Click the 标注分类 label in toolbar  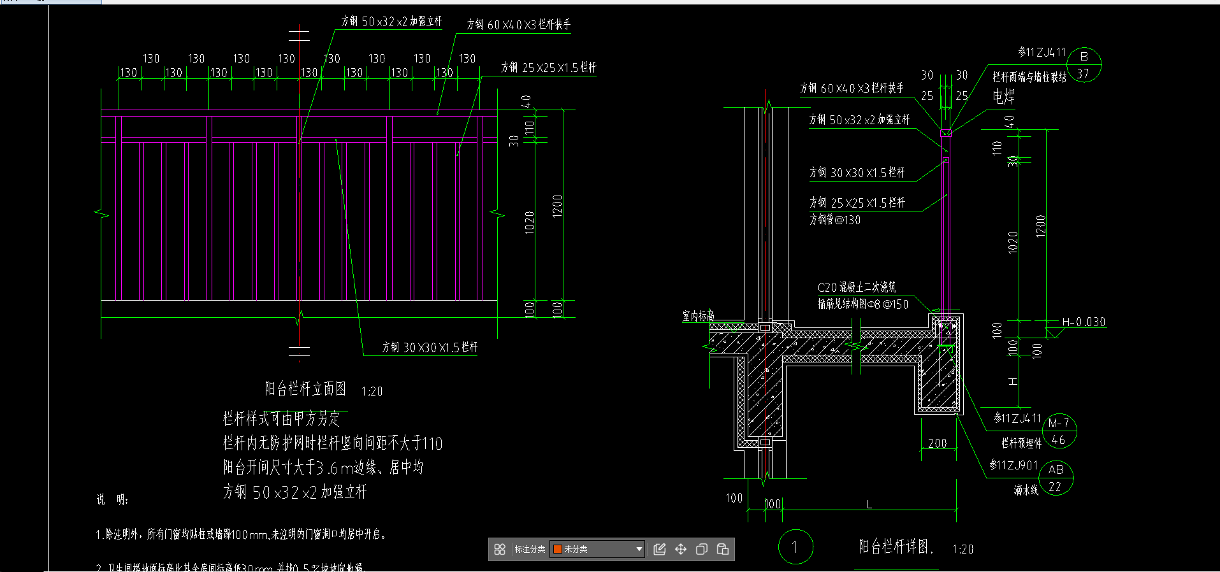coord(530,549)
